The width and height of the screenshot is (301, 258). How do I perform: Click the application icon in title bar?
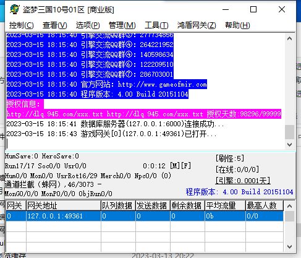(x=15, y=9)
